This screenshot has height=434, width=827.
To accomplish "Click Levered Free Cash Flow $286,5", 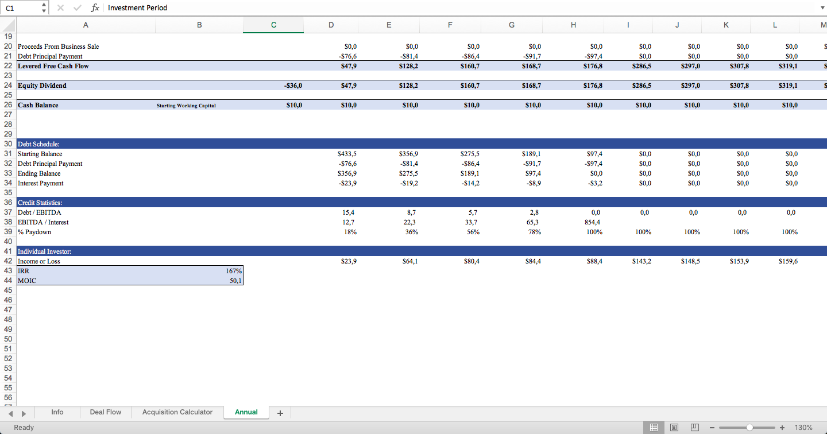I will tap(641, 66).
